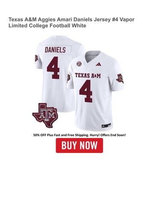Click the Texas A&M state-shaped logo patch
The image size is (159, 205).
45,115
